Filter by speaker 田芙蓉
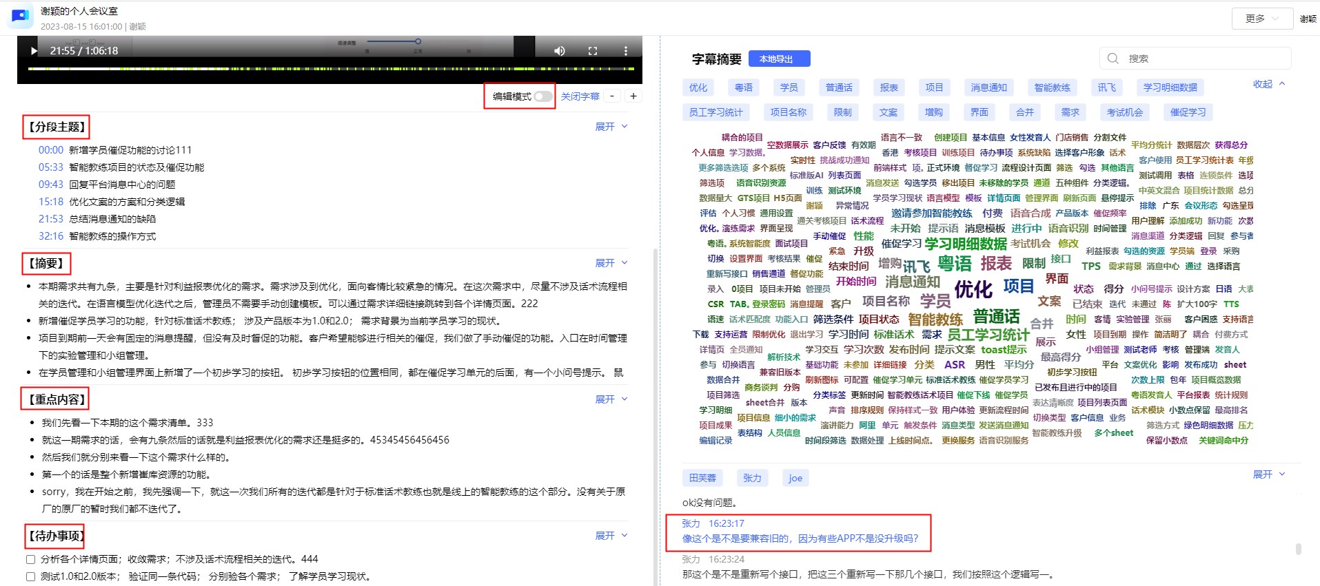Image resolution: width=1320 pixels, height=586 pixels. pos(702,478)
